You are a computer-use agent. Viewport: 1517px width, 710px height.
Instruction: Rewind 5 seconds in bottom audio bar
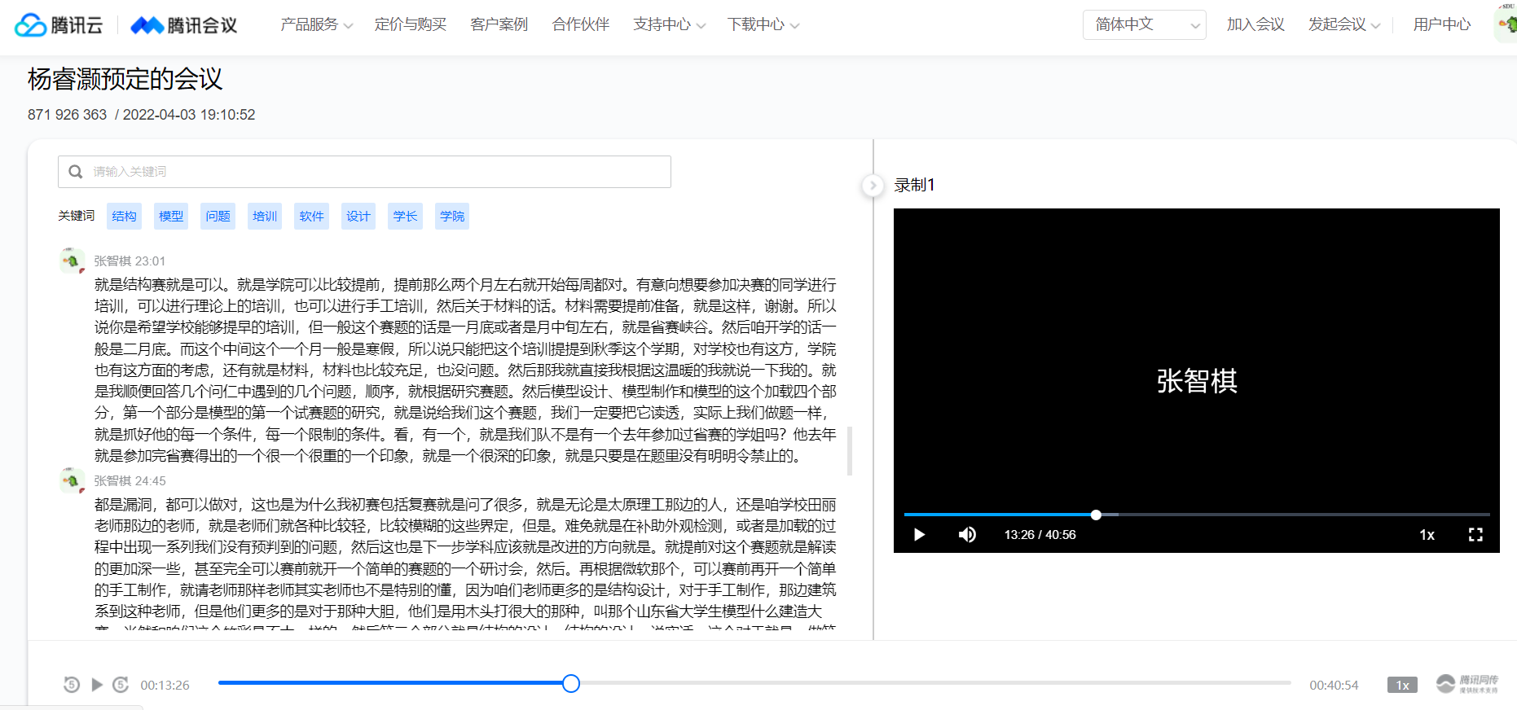pyautogui.click(x=72, y=685)
